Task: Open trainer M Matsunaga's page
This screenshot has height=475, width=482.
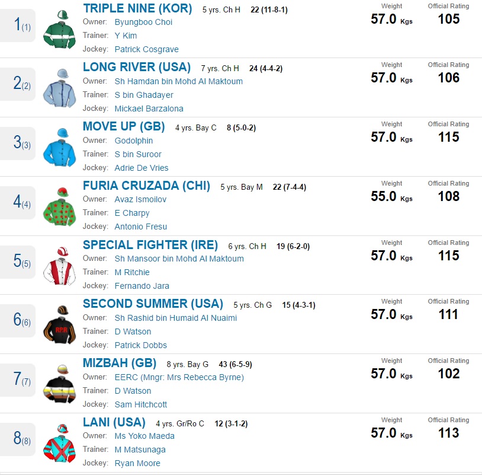Action: [x=140, y=450]
